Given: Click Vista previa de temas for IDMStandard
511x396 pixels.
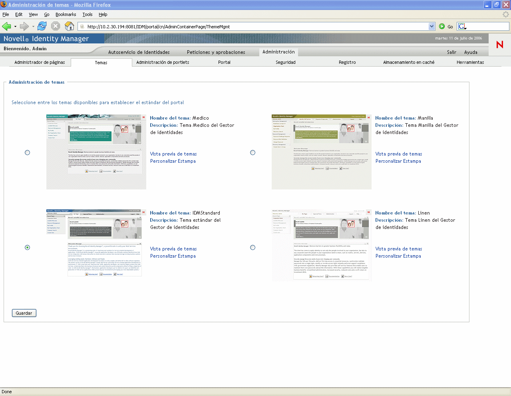Looking at the screenshot, I should [173, 249].
